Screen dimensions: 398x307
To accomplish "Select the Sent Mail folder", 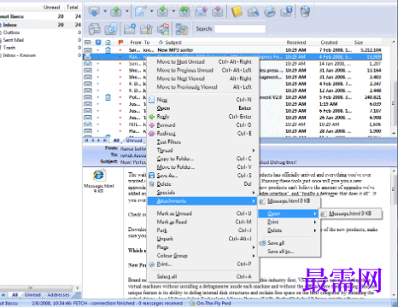I will [14, 40].
